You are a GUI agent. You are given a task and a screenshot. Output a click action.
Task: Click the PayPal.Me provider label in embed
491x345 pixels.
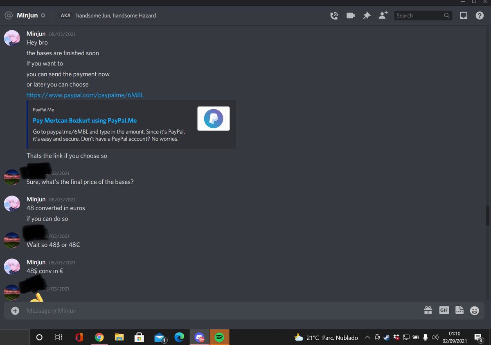[x=43, y=110]
